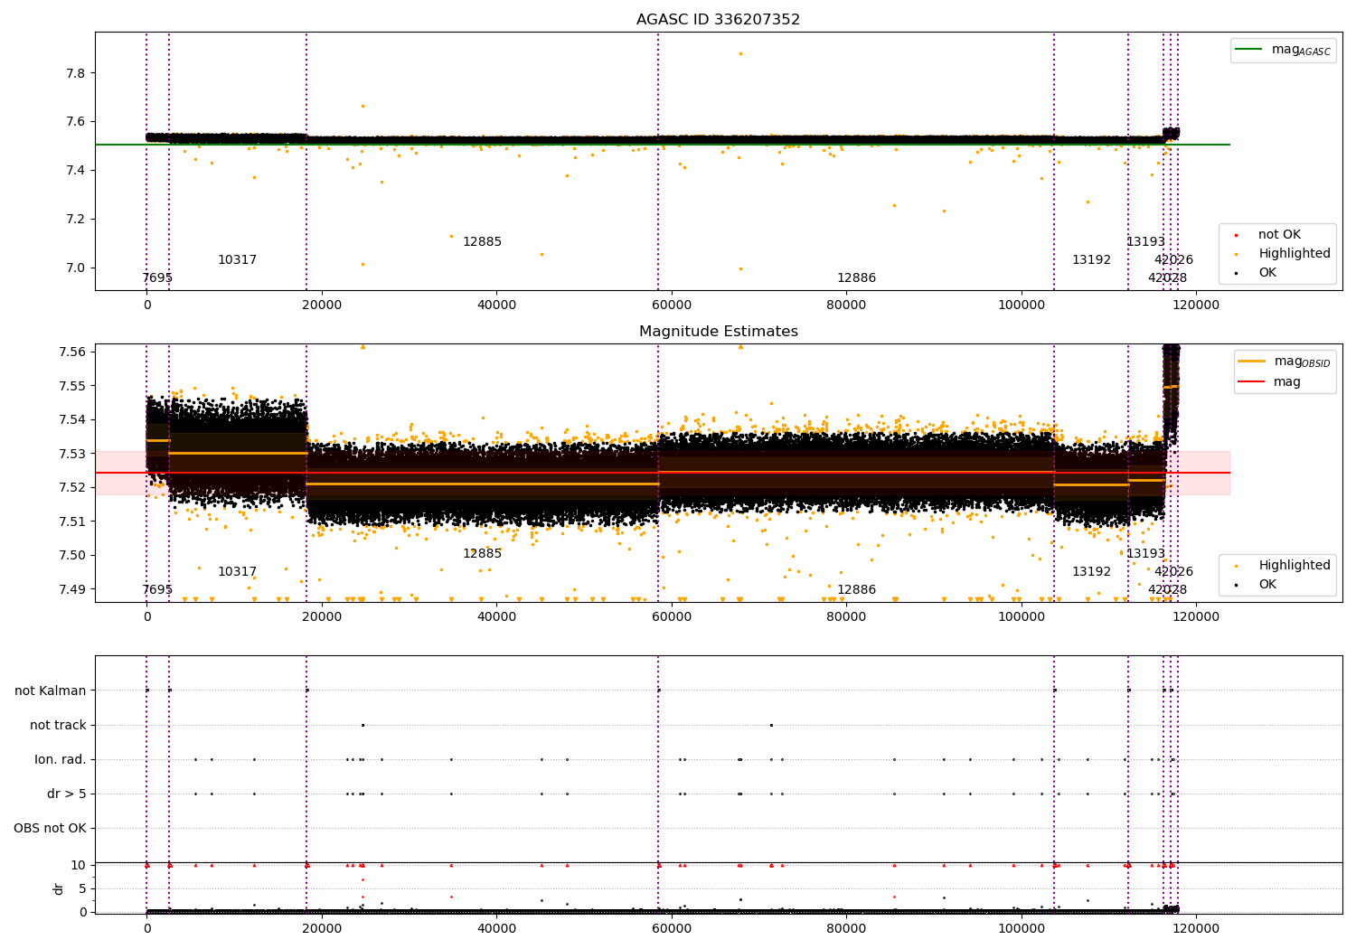Click OBSID 42028 in Magnitude Estimates plot

tap(1167, 590)
